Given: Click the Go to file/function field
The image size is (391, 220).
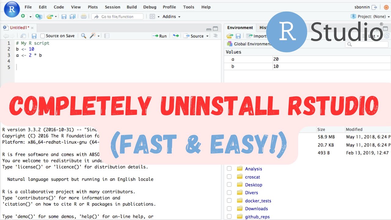Looking at the screenshot, I should (117, 16).
